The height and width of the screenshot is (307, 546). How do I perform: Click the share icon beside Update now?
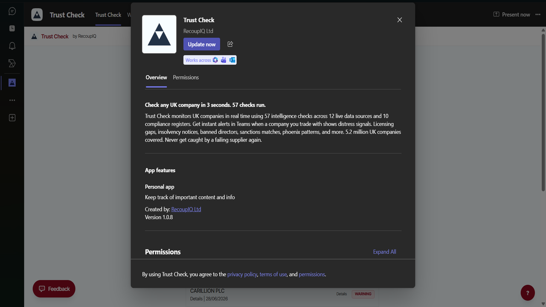coord(230,44)
